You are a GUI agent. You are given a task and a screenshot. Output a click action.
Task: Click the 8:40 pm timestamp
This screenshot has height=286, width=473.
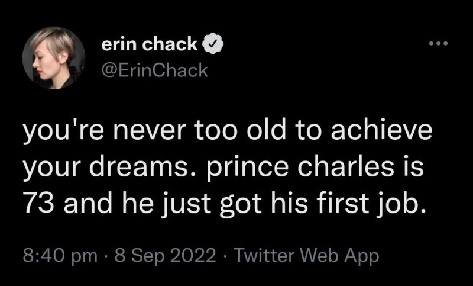(60, 256)
